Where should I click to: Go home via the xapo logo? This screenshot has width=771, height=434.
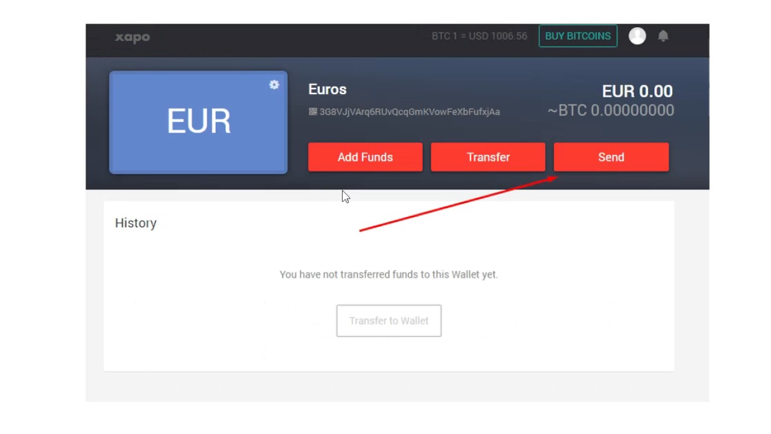[133, 37]
